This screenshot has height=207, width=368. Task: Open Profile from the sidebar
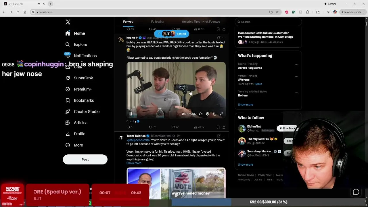click(x=75, y=134)
